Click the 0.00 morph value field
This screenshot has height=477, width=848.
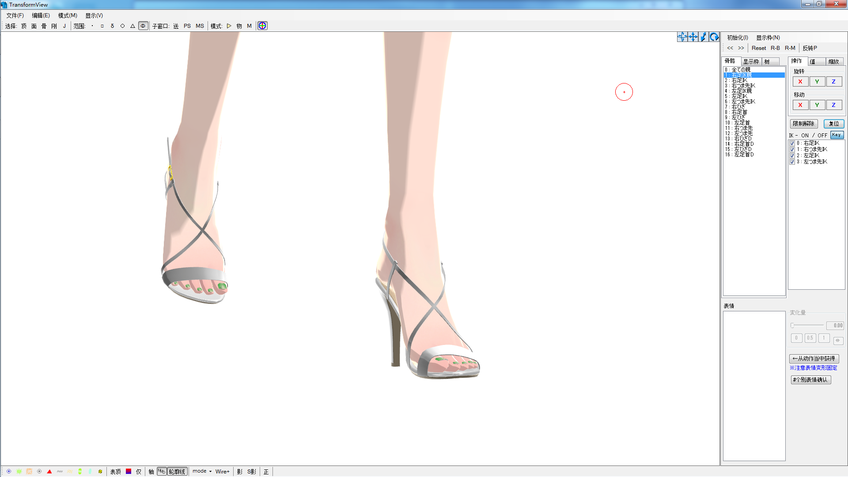click(835, 326)
